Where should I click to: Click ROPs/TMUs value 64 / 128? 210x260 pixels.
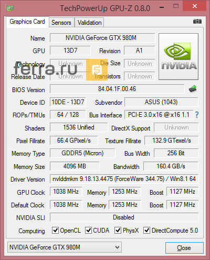(68, 115)
